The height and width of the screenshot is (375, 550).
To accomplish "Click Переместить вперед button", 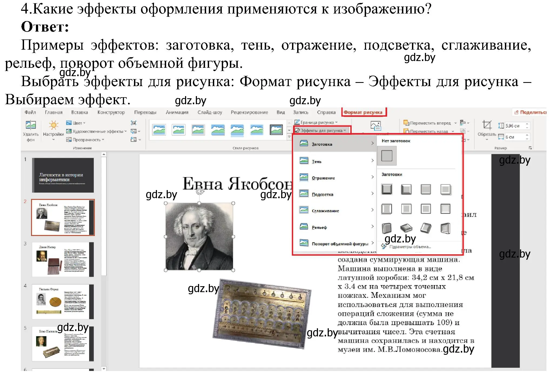I will coord(427,123).
